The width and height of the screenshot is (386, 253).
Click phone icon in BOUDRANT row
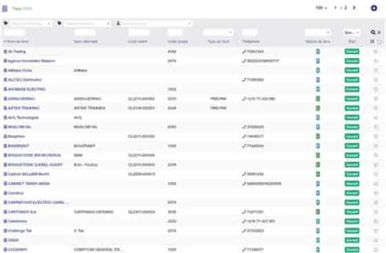click(244, 145)
